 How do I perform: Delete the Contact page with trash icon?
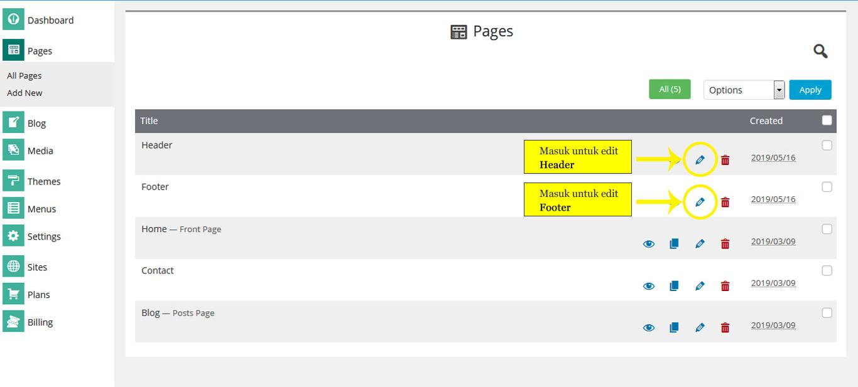(x=725, y=286)
